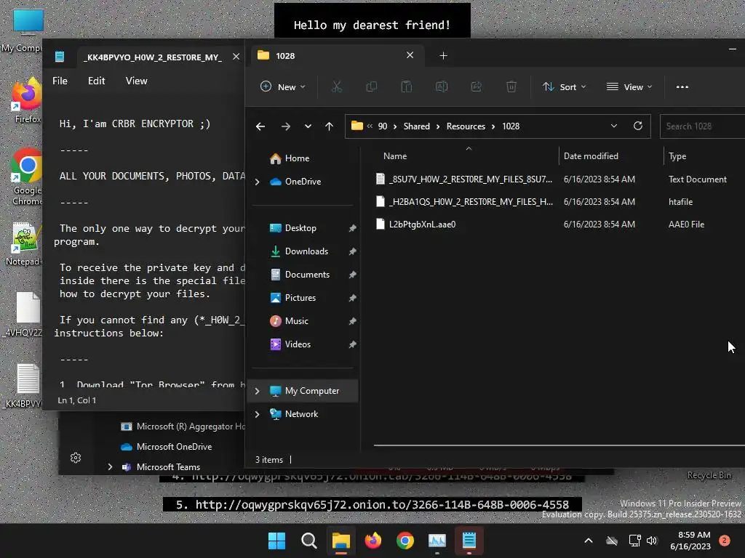Click the Shared breadcrumb in address bar
Viewport: 745px width, 558px height.
click(417, 126)
